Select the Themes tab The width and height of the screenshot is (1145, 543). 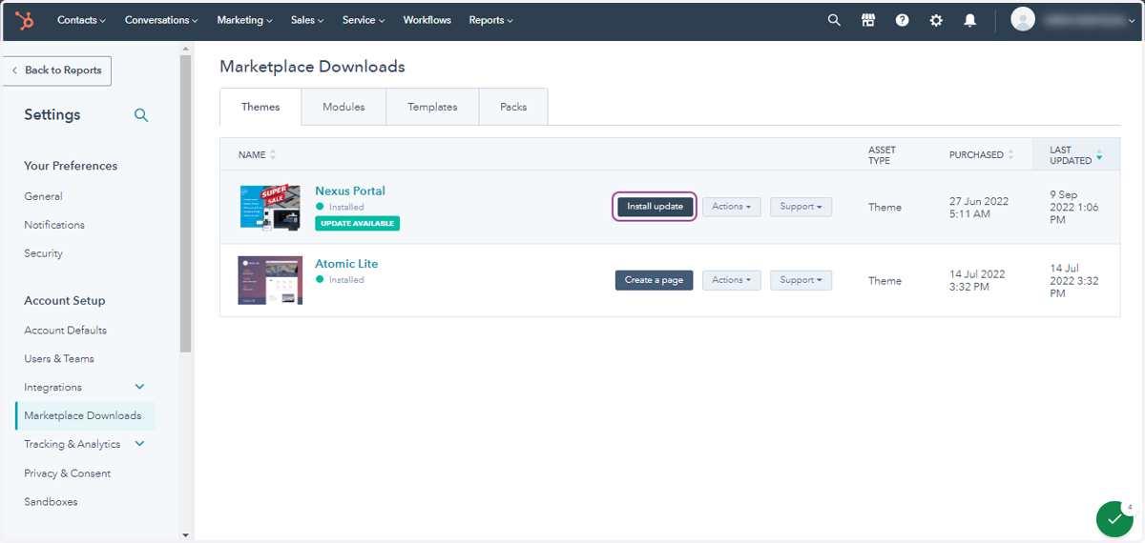[260, 107]
